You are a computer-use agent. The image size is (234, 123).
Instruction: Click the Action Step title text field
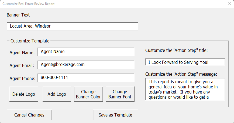pyautogui.click(x=185, y=62)
